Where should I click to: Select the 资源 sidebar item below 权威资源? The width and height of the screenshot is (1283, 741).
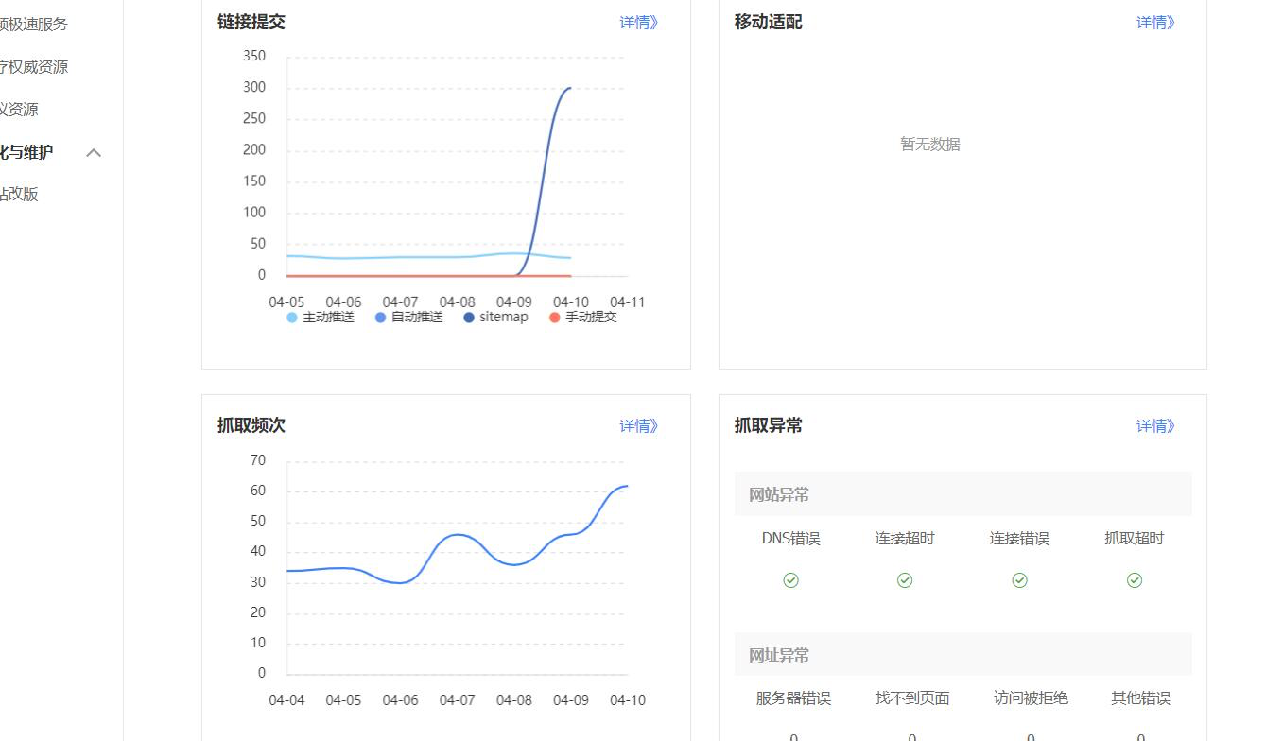click(19, 109)
